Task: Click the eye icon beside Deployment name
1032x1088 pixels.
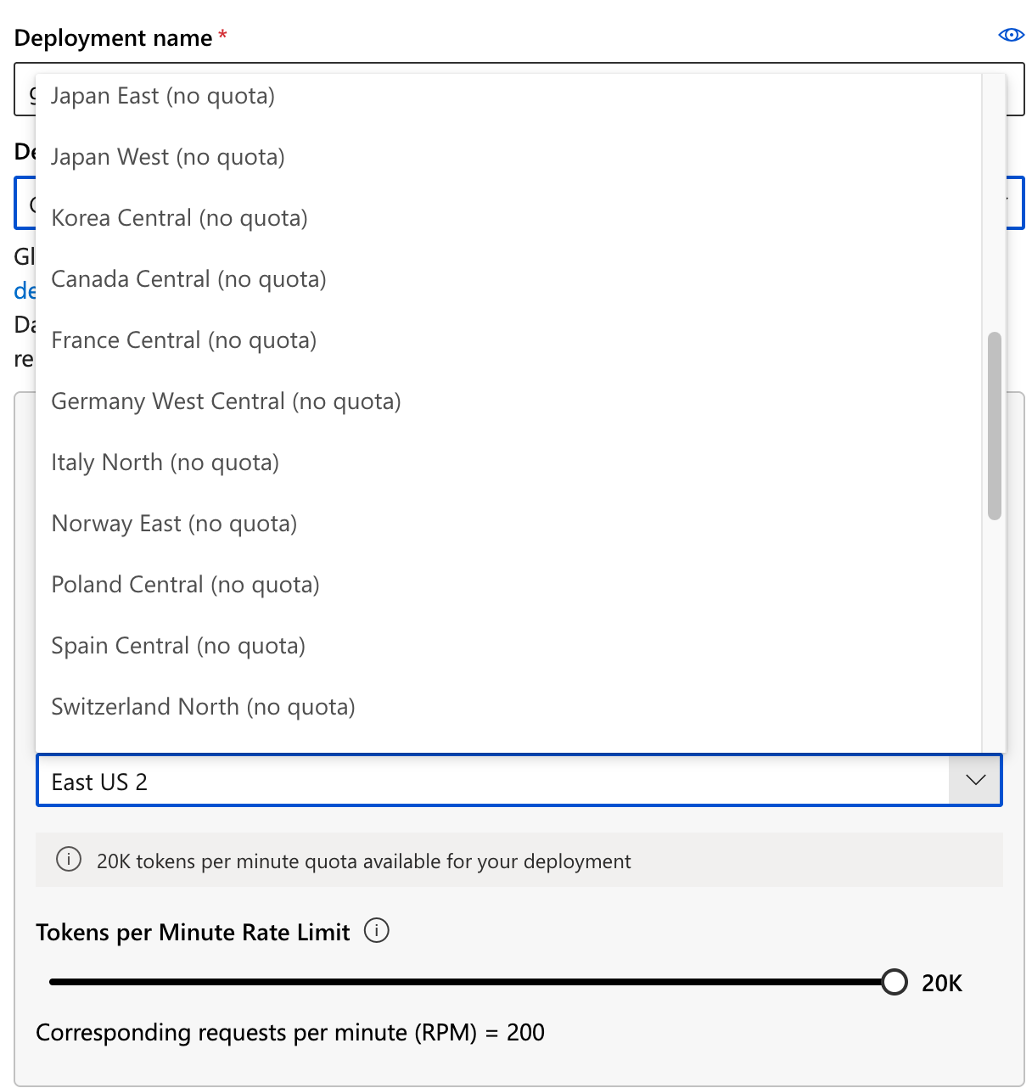Action: 1011,35
